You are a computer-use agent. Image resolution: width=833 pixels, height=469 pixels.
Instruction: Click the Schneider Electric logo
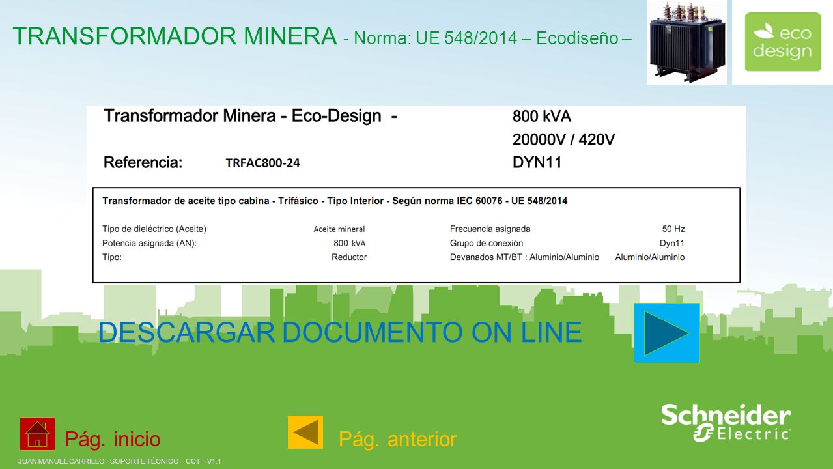click(726, 423)
